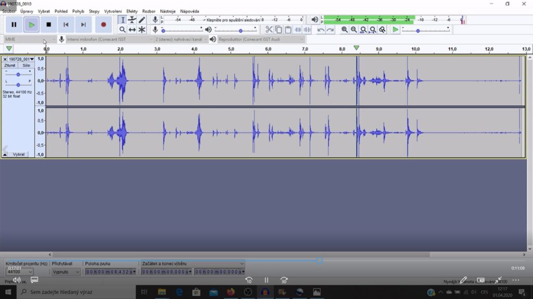Screen dimensions: 533x299
Task: Skip to start of track
Action: pyautogui.click(x=66, y=24)
